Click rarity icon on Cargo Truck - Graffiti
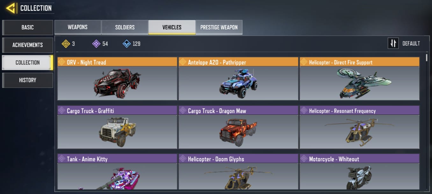This screenshot has height=194, width=432. (x=62, y=111)
